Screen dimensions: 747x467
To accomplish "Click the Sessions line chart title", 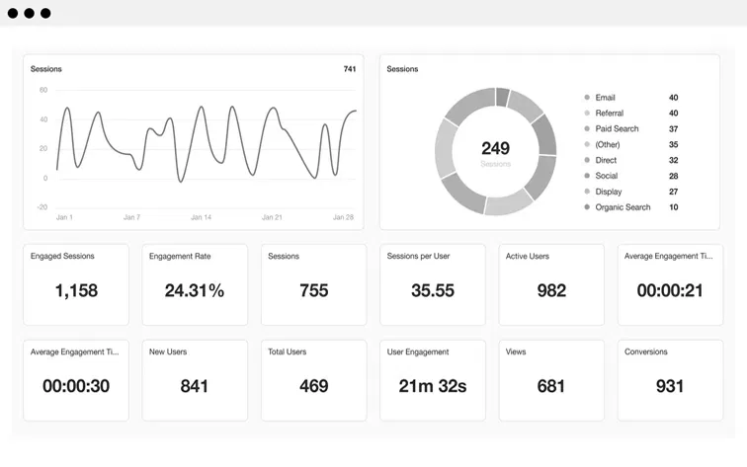I will coord(46,69).
